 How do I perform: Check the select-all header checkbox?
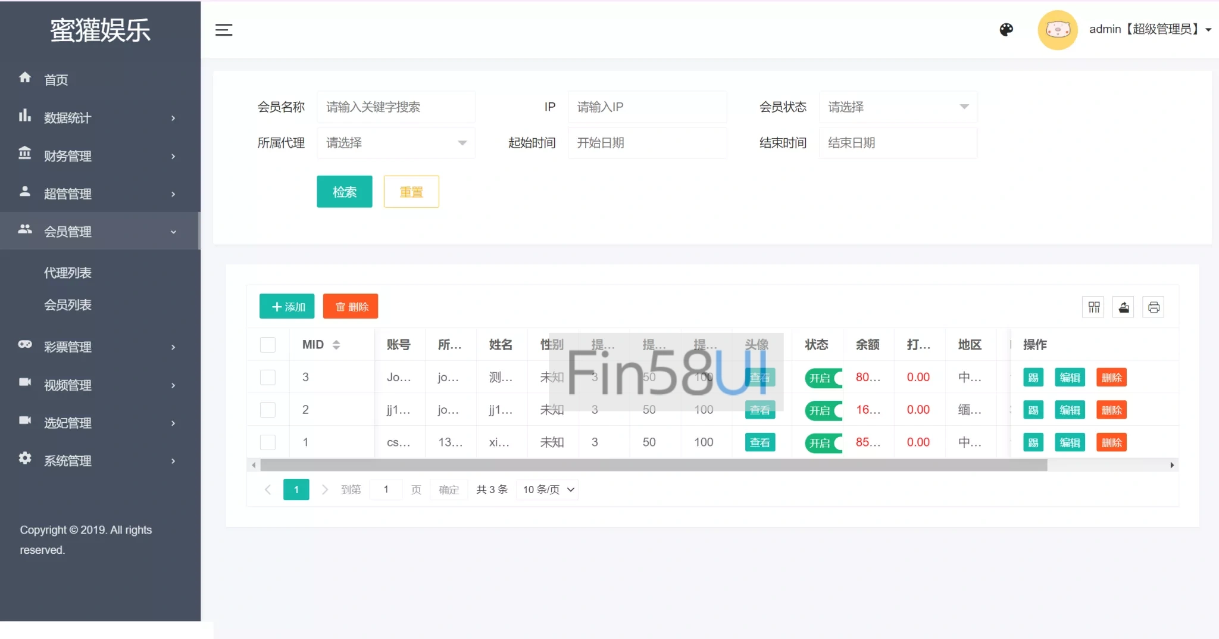pyautogui.click(x=268, y=345)
